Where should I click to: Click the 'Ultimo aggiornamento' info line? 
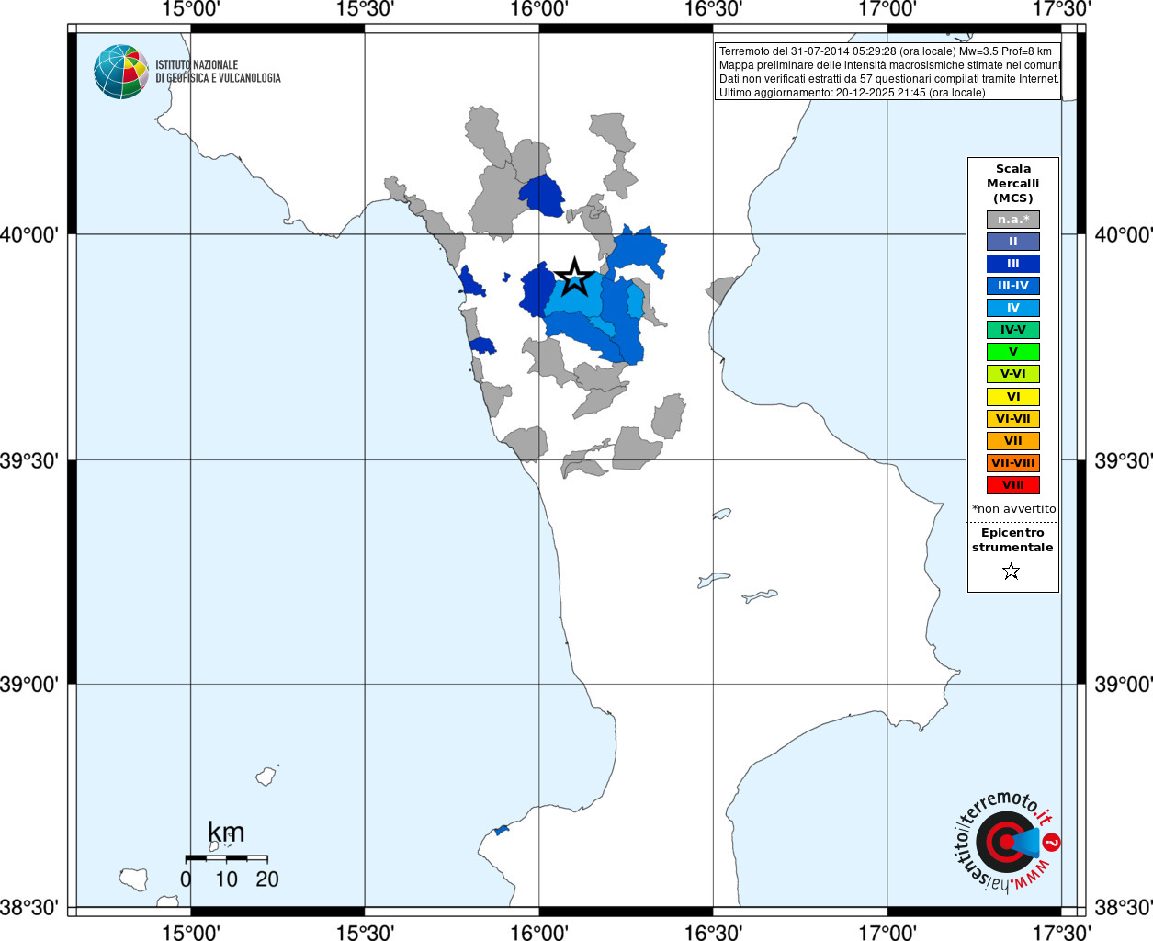[852, 93]
